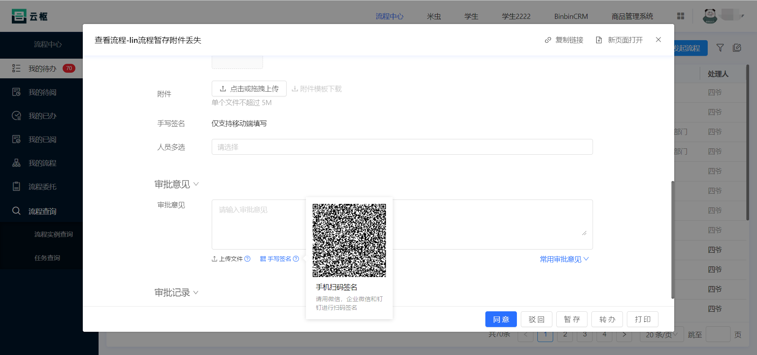Image resolution: width=757 pixels, height=355 pixels.
Task: Click the user avatar in header
Action: pos(710,16)
